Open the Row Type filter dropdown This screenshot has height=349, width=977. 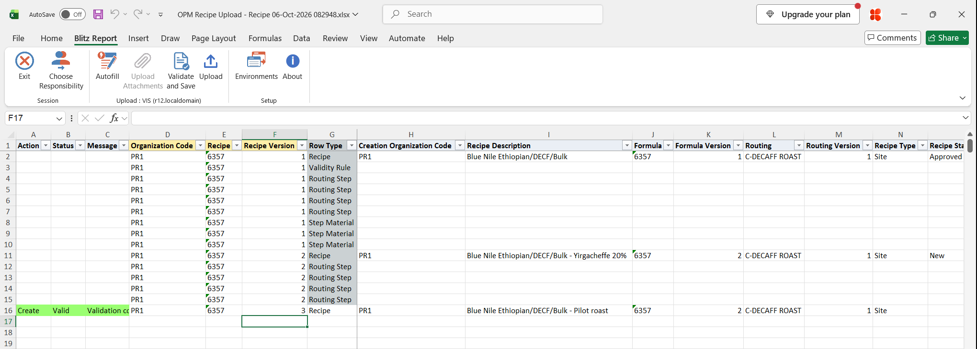coord(352,146)
